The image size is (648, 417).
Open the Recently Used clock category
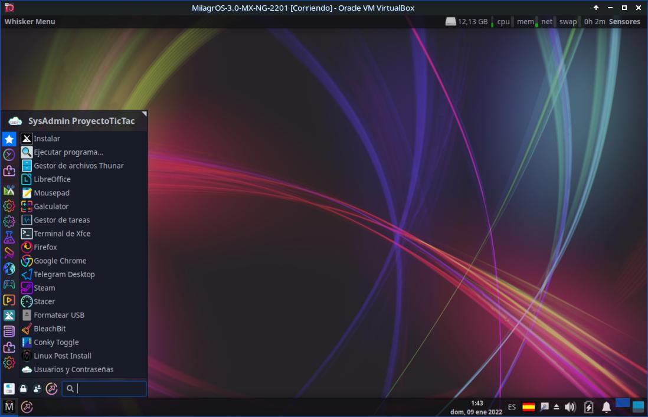click(9, 155)
